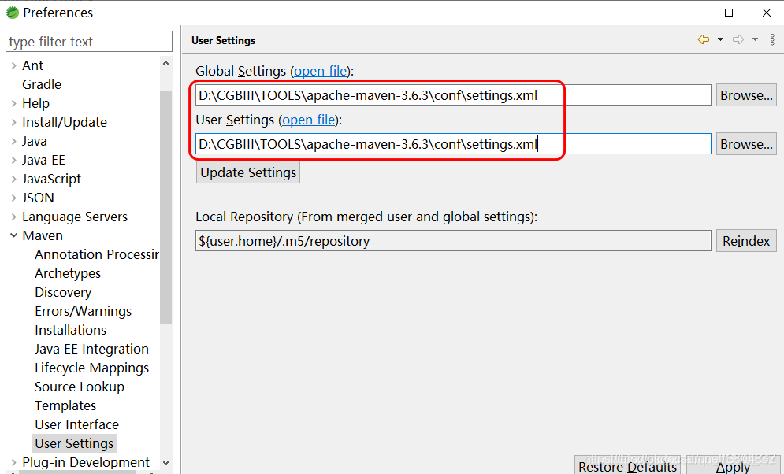The height and width of the screenshot is (474, 784).
Task: Expand the JSON tree node
Action: (13, 198)
